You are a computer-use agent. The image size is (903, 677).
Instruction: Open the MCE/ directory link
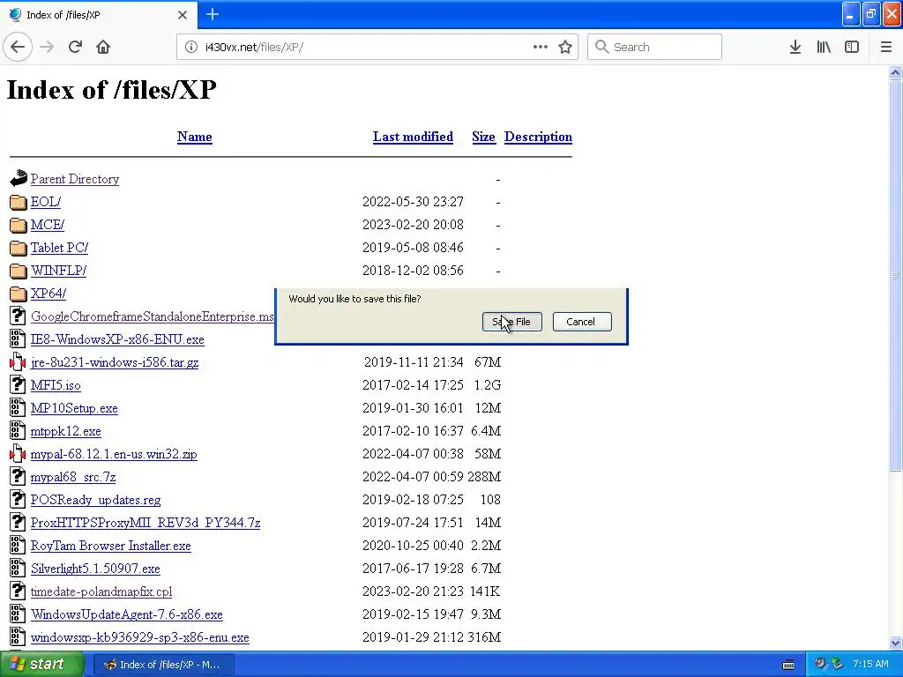pos(48,225)
